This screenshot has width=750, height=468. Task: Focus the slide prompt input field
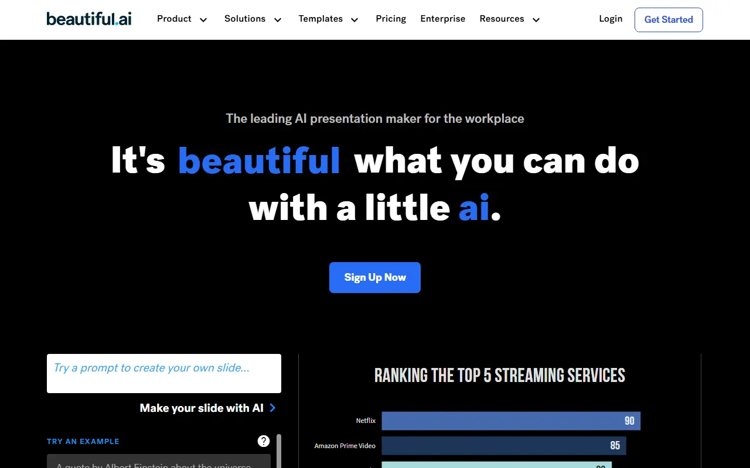point(164,373)
